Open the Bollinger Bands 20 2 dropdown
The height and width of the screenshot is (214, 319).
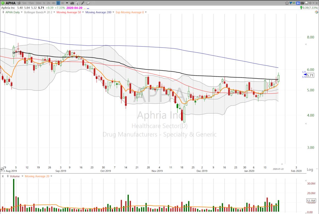coord(54,12)
